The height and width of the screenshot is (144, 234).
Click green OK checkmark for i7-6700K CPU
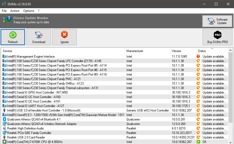click(x=198, y=142)
